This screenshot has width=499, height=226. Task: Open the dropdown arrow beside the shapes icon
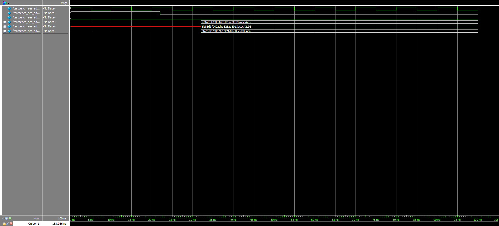click(x=9, y=3)
